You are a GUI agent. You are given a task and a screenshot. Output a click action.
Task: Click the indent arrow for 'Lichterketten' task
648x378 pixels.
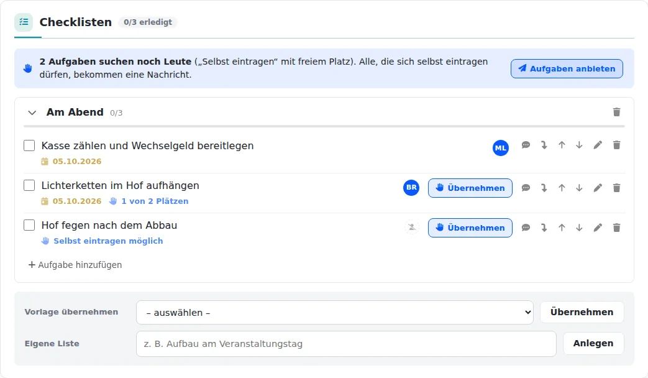tap(544, 188)
